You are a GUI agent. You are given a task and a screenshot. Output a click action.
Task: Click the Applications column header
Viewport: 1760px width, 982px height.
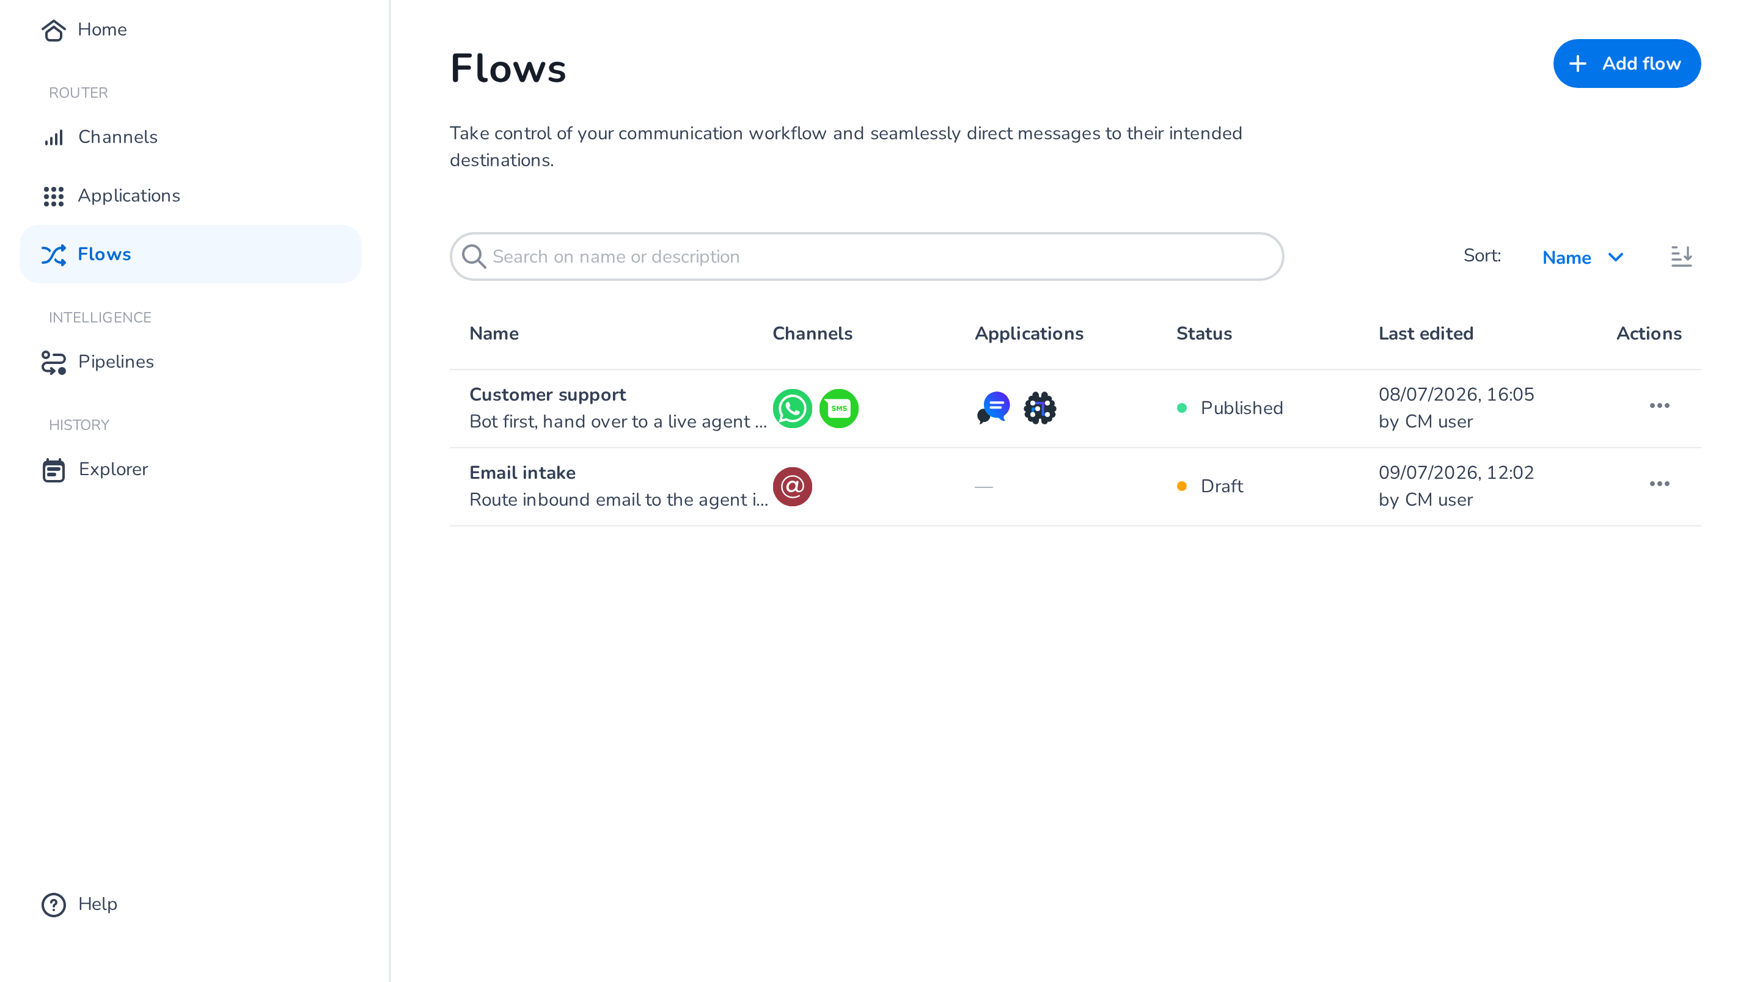click(x=1028, y=334)
